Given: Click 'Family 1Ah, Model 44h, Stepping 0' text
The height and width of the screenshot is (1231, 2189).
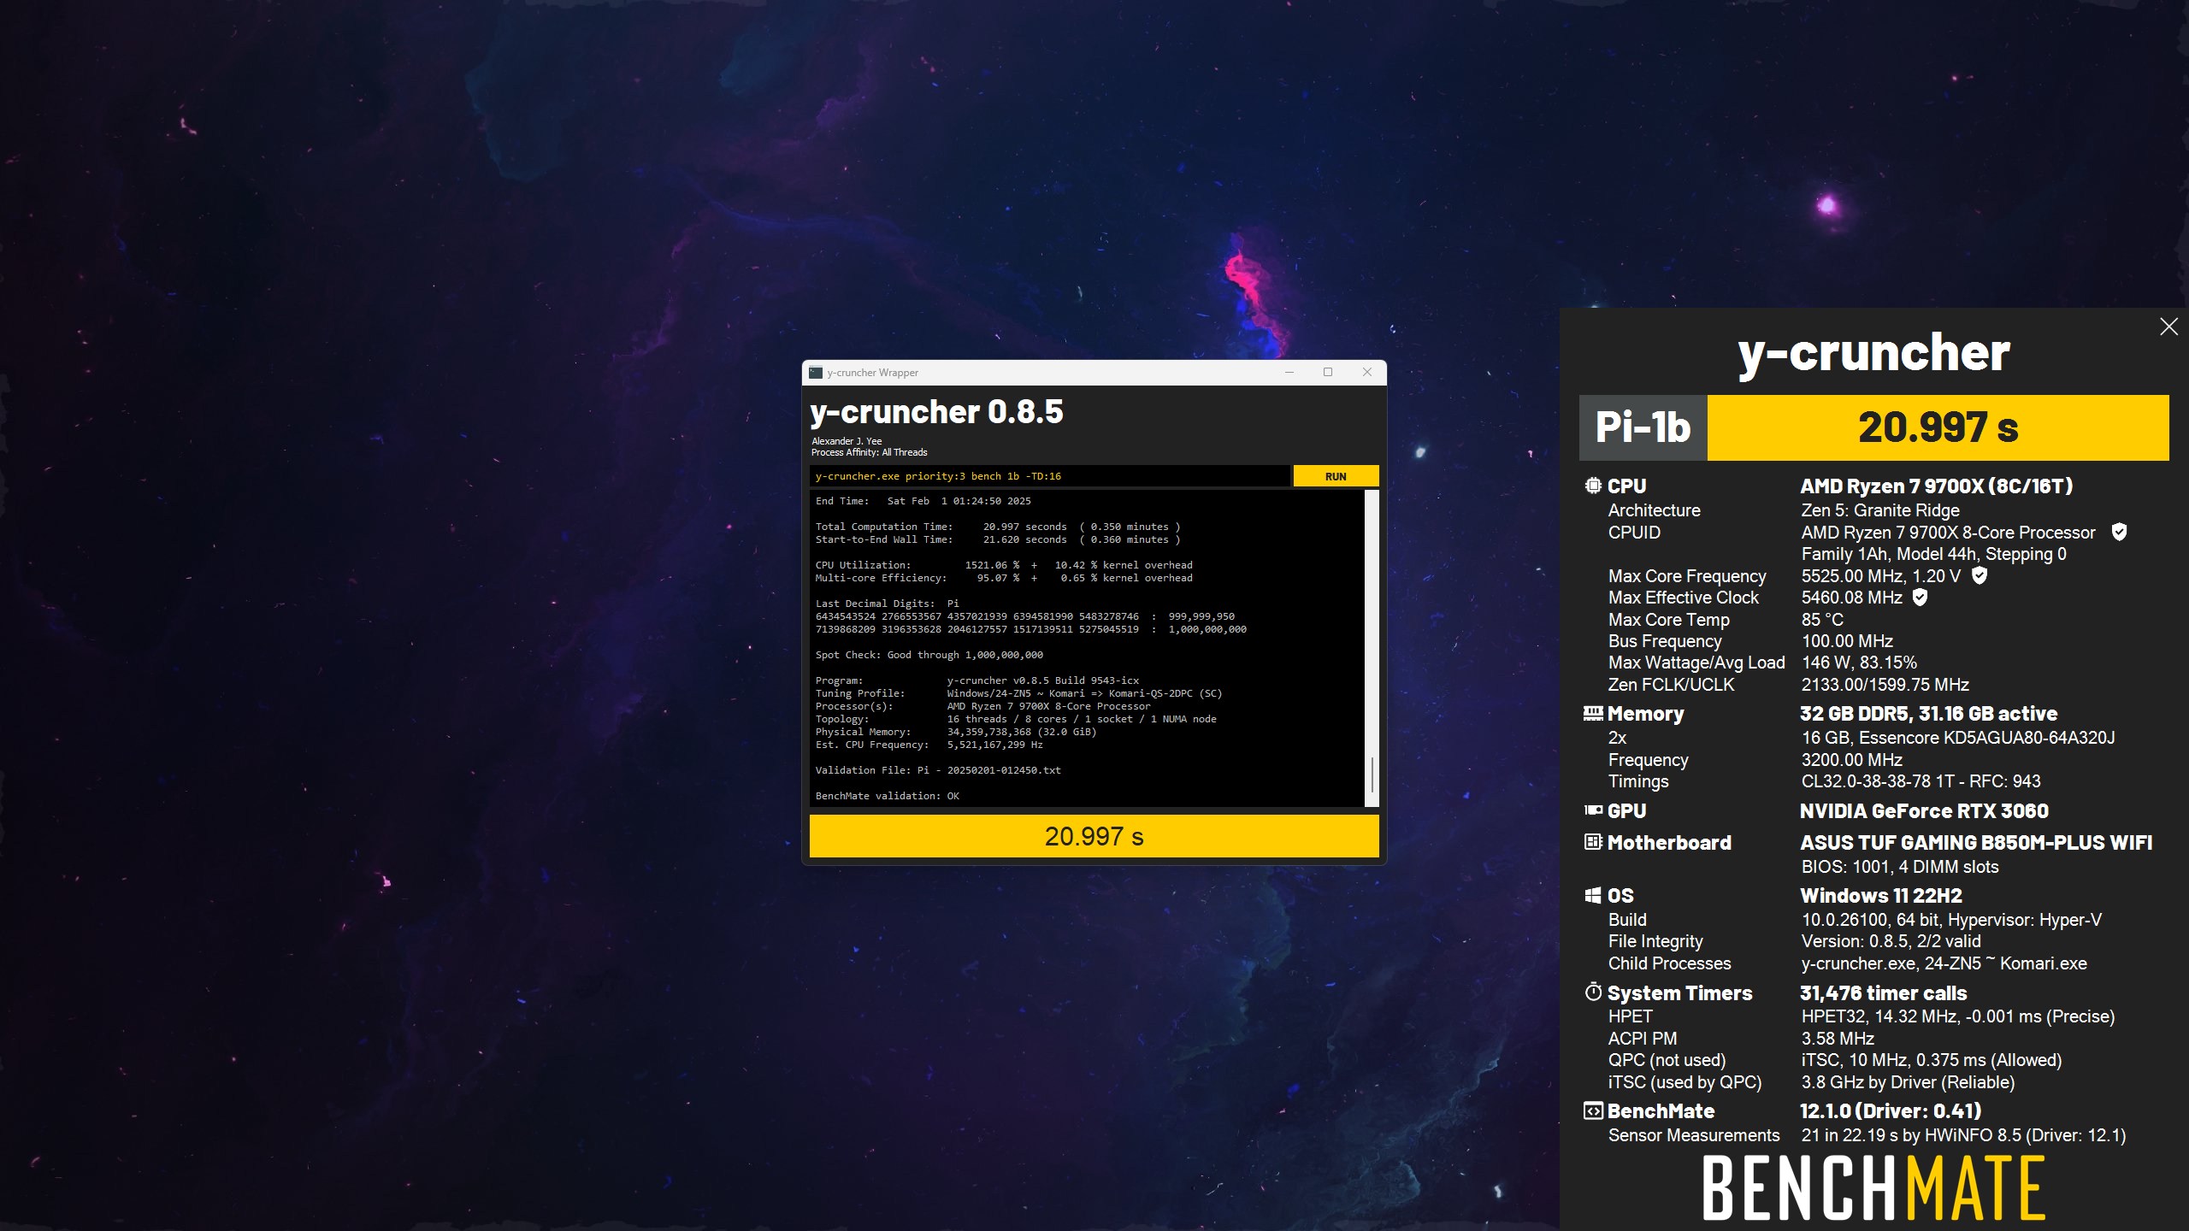Looking at the screenshot, I should (x=1933, y=554).
